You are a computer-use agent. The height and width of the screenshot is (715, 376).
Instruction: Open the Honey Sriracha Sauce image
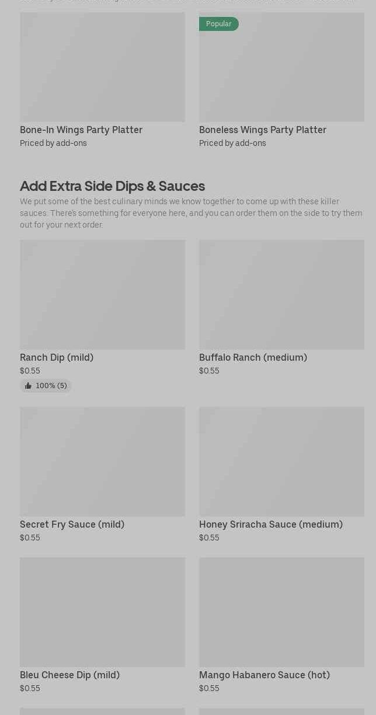281,462
